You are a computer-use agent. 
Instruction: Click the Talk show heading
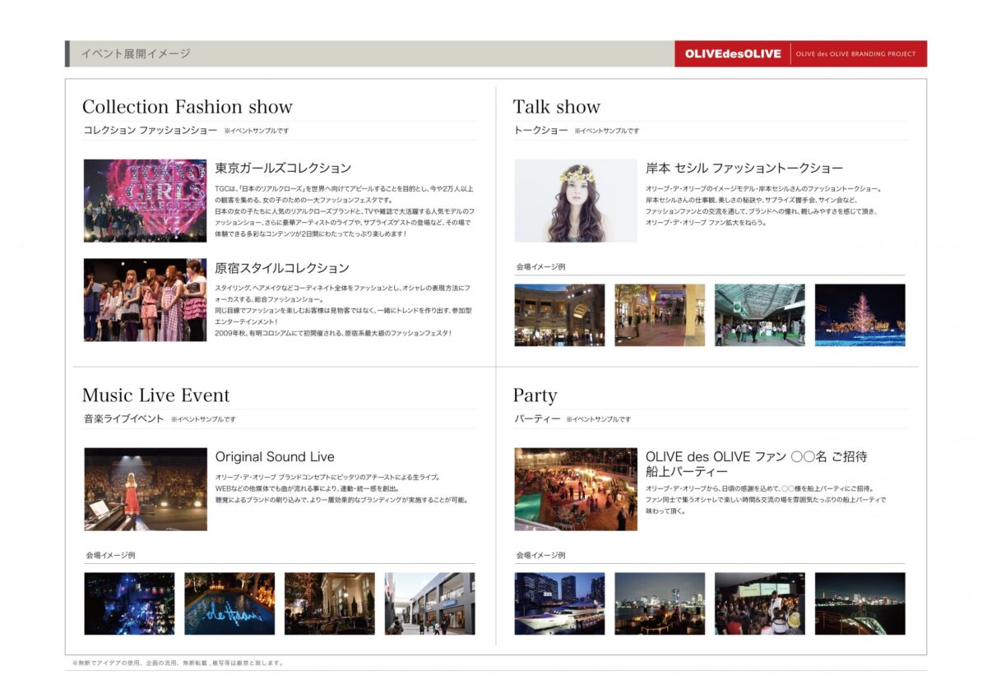(x=557, y=107)
